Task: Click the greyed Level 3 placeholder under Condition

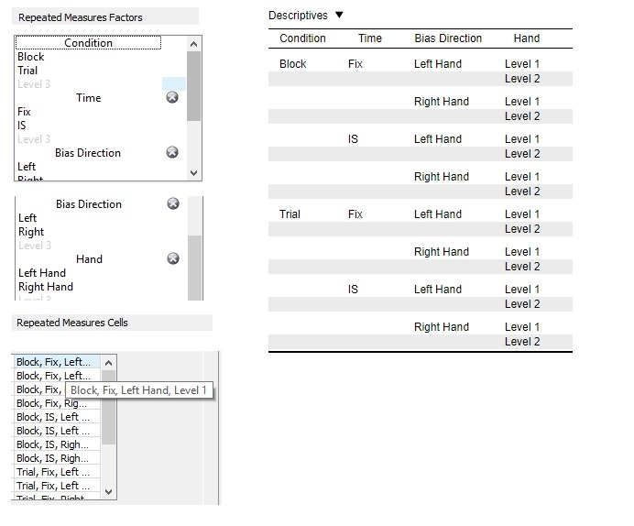Action: [34, 84]
